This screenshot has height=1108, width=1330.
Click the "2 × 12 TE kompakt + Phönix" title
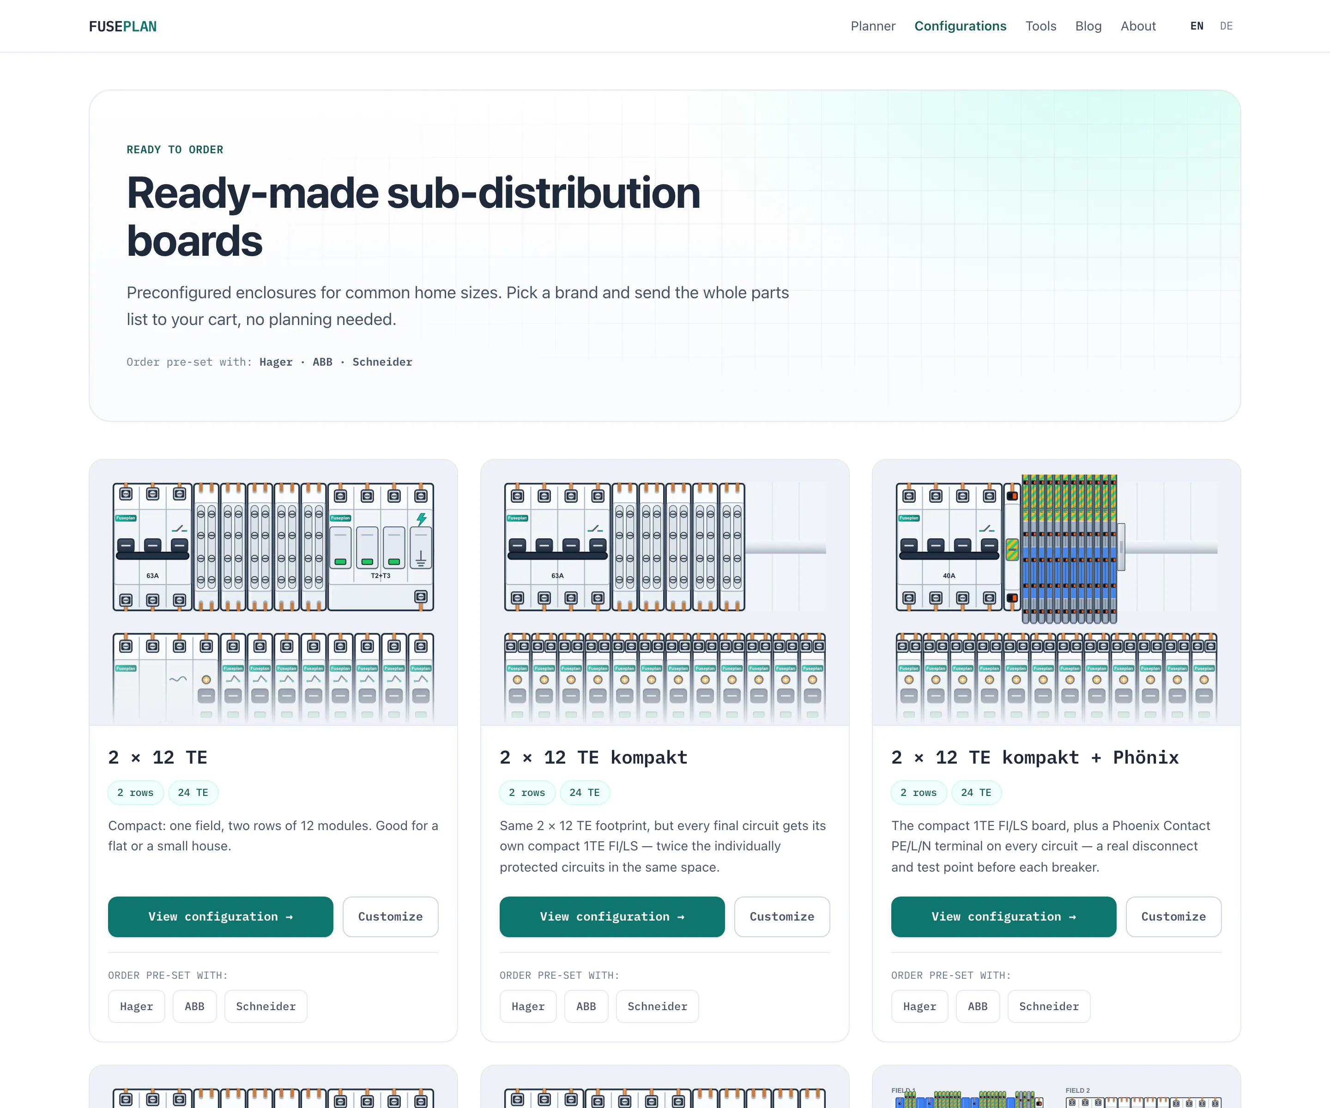coord(1035,757)
